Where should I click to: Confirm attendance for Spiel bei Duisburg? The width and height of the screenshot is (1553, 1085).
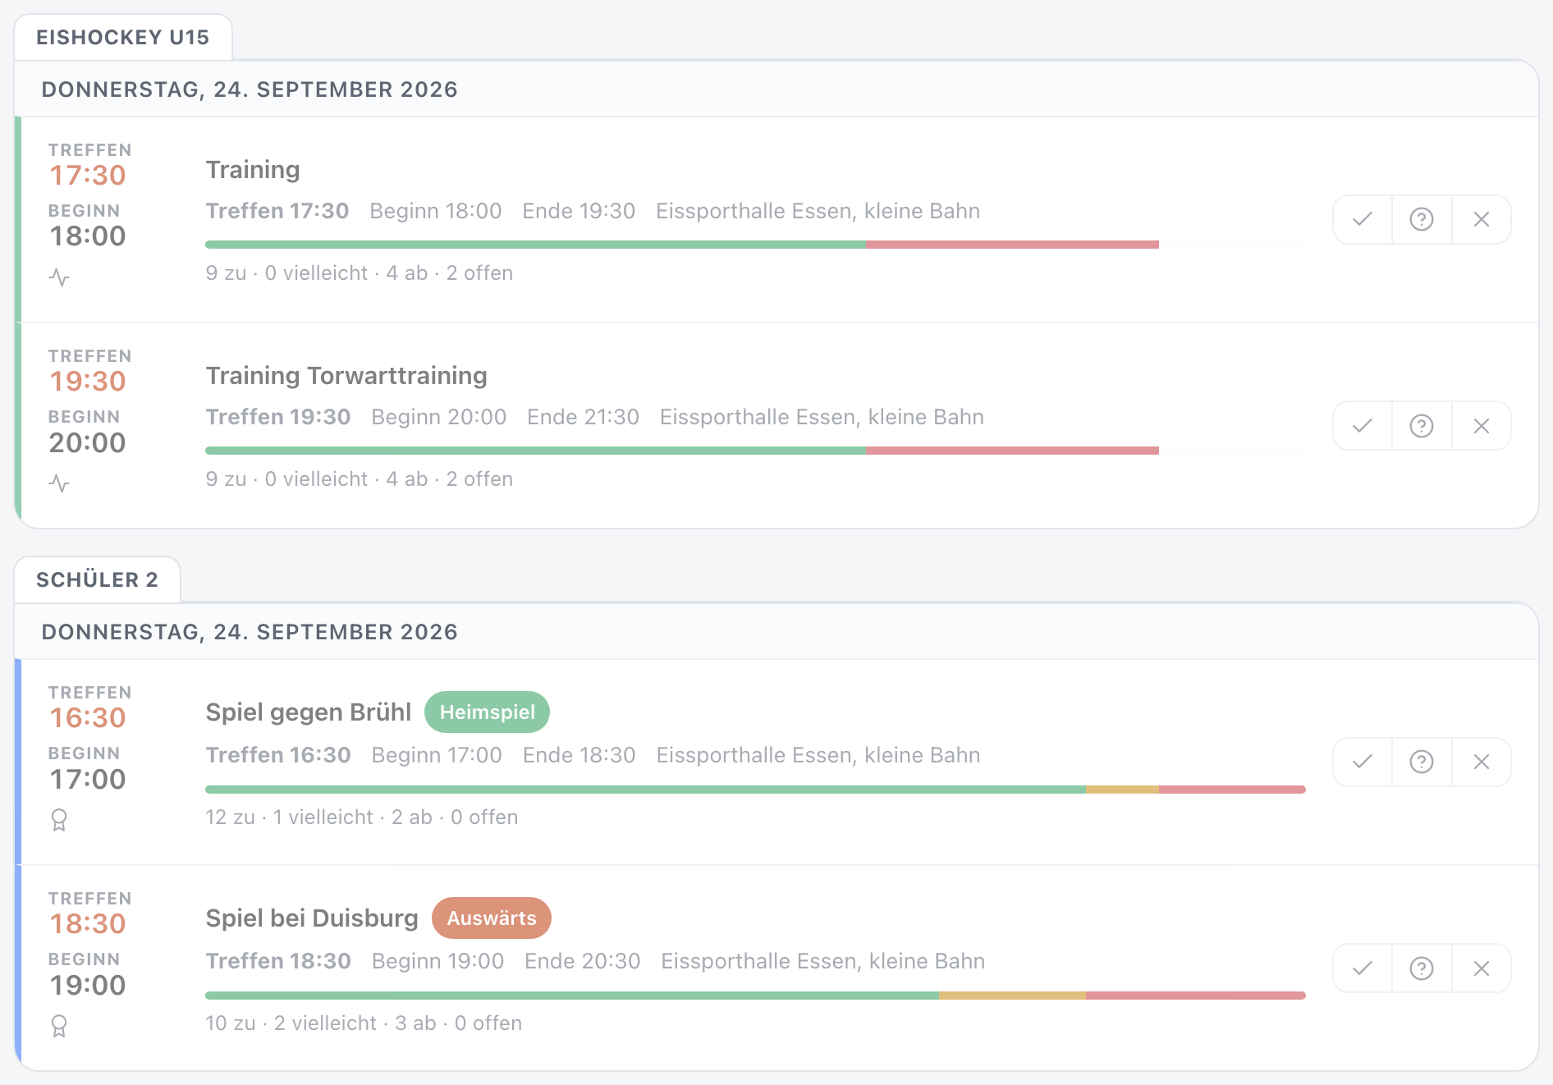point(1363,968)
